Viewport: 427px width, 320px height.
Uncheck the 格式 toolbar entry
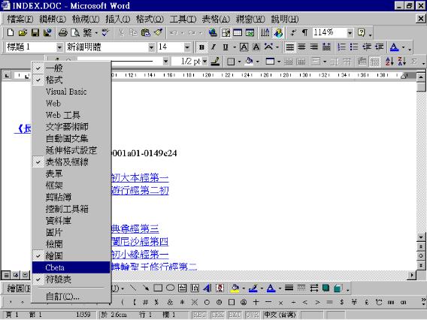(x=71, y=80)
